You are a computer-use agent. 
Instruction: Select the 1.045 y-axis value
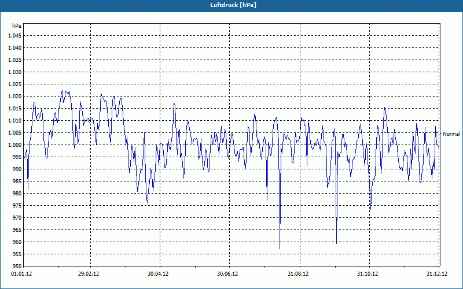(x=15, y=36)
